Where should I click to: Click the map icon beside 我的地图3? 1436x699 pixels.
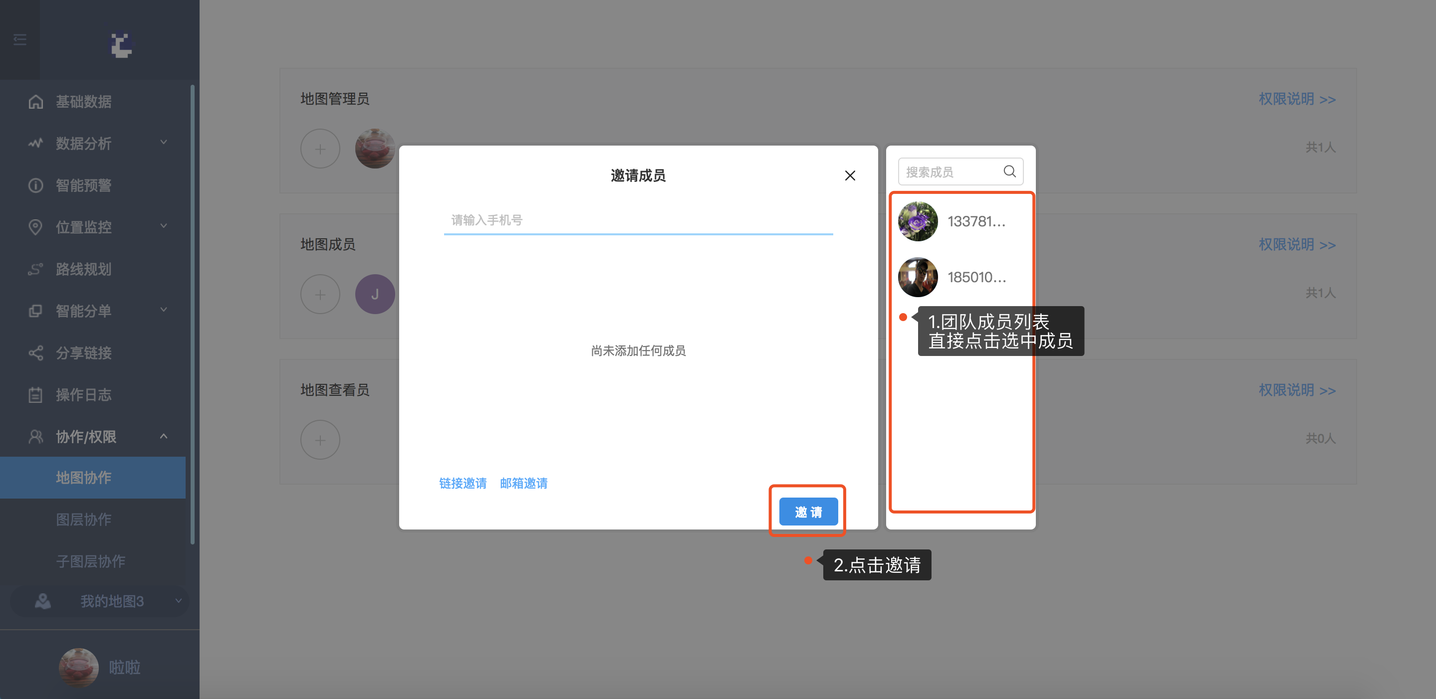tap(43, 601)
